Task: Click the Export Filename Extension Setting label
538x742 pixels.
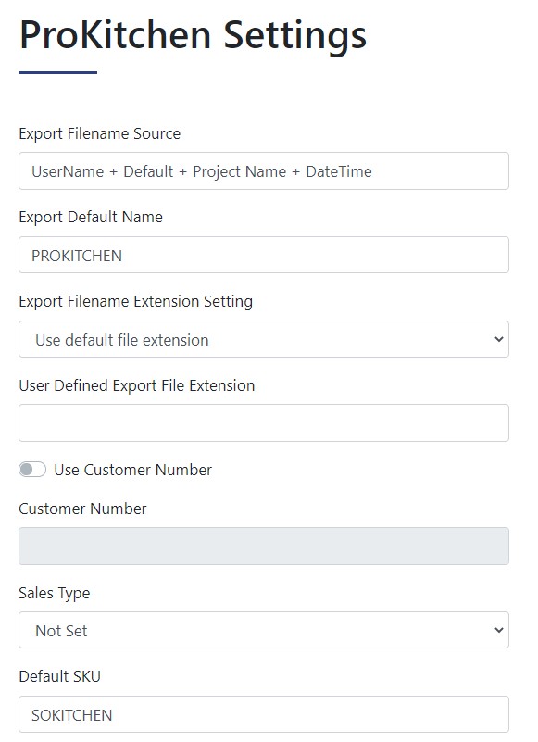Action: 135,301
